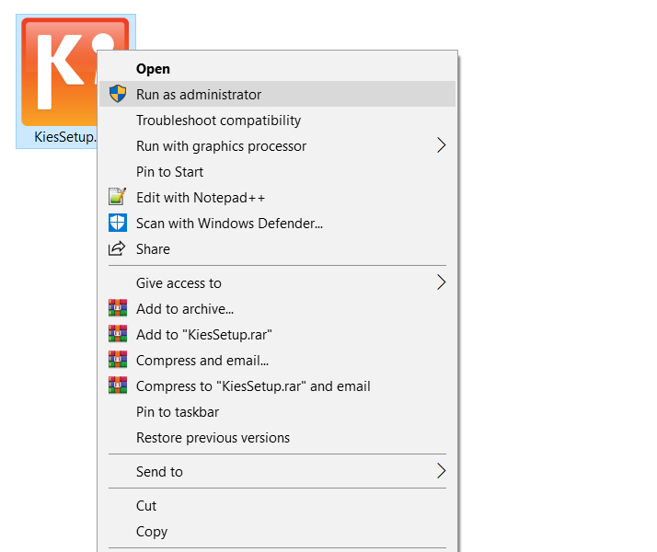Image resolution: width=657 pixels, height=552 pixels.
Task: Choose Restore previous versions
Action: click(x=277, y=438)
